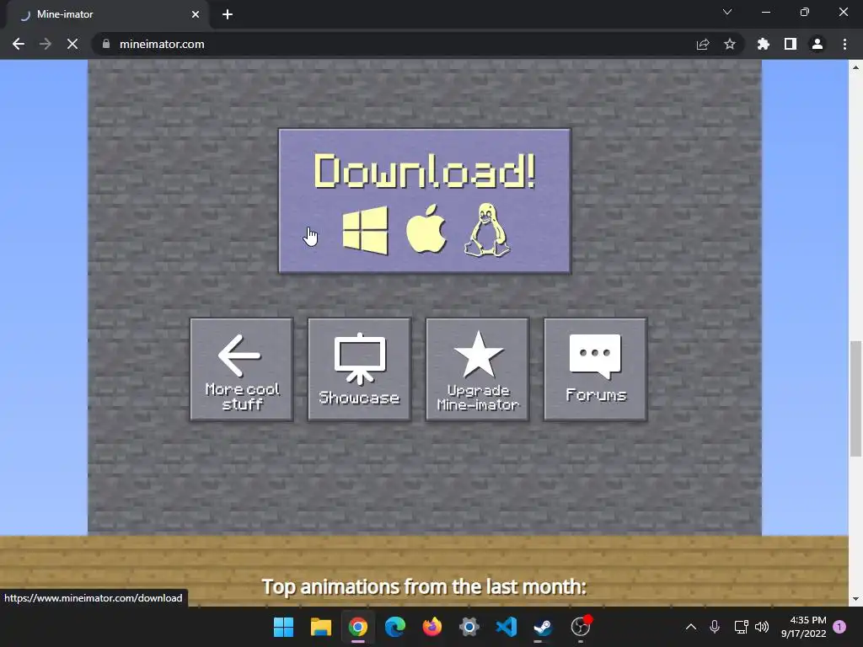This screenshot has width=863, height=647.
Task: Open the Windows Start menu
Action: tap(283, 627)
